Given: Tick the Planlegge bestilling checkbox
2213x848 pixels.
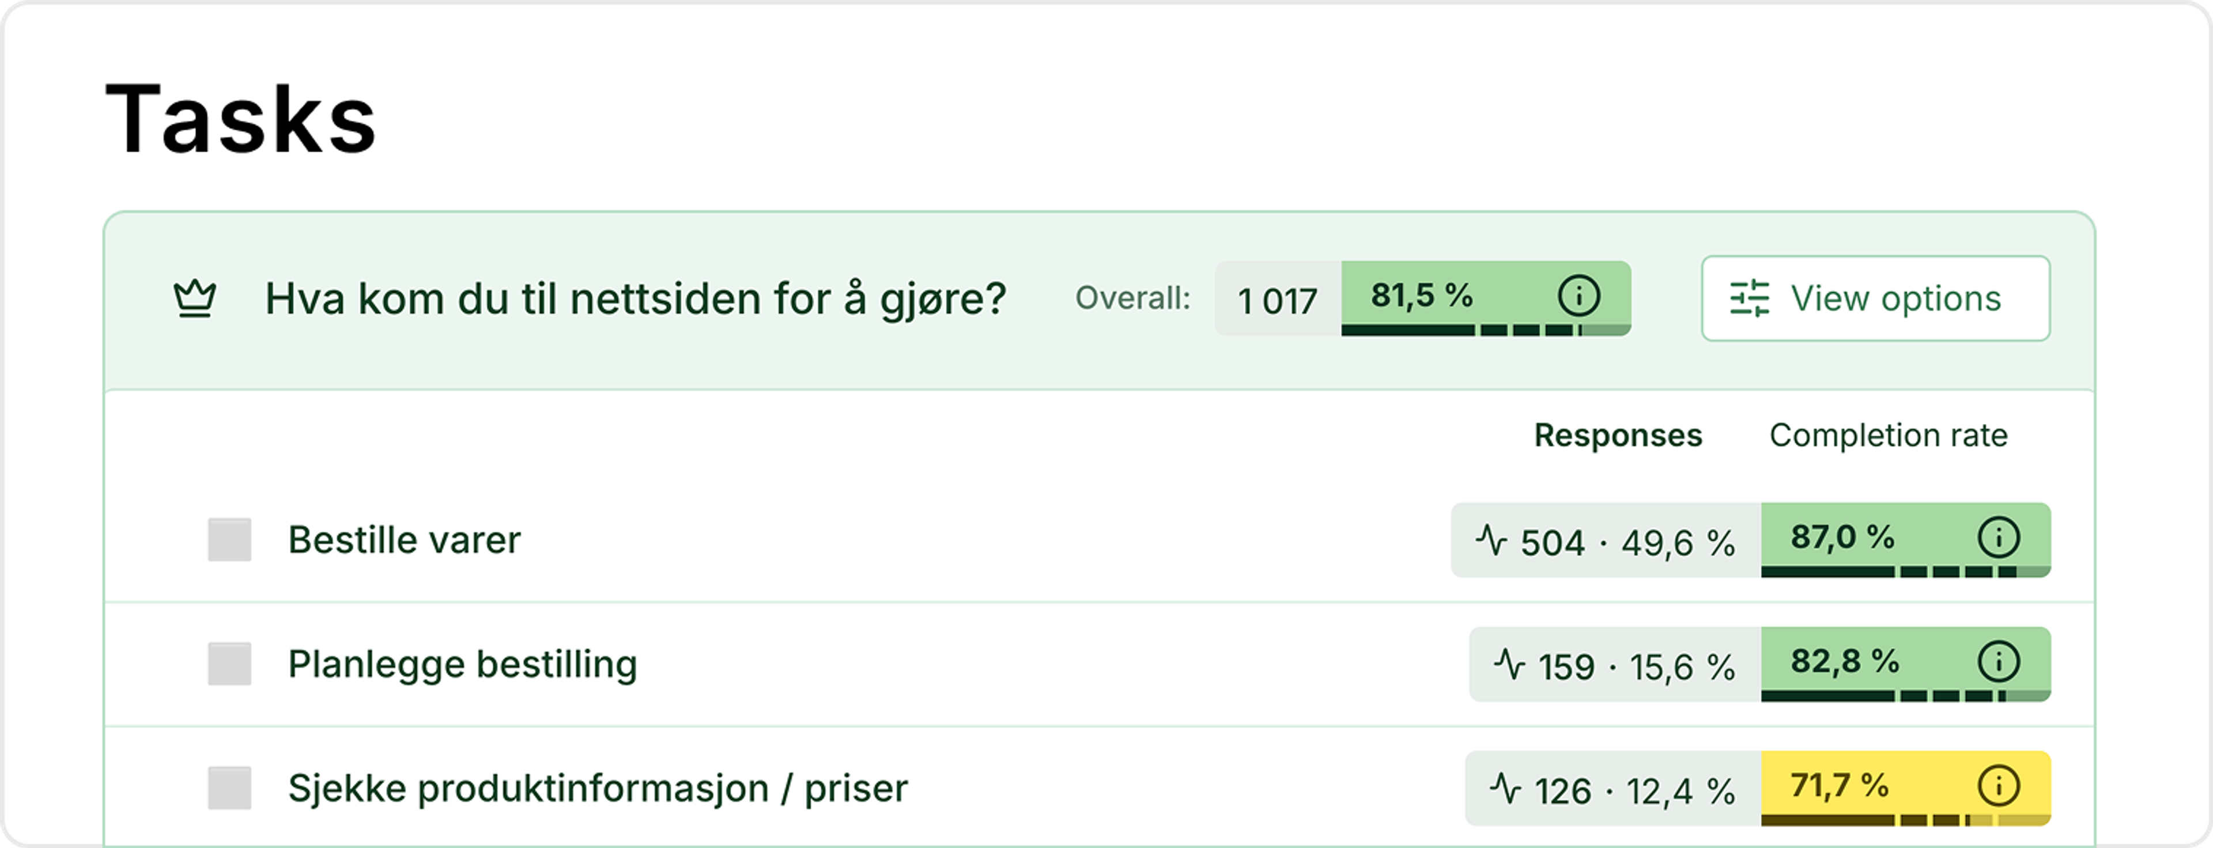Looking at the screenshot, I should point(229,664).
